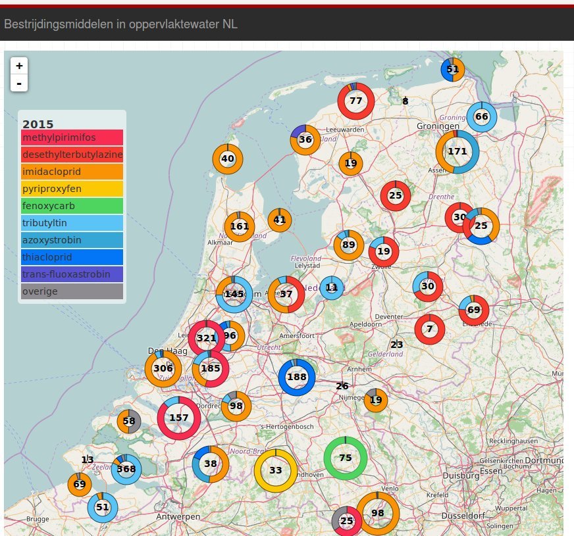
Task: Click the green donut marker 75
Action: [x=345, y=458]
